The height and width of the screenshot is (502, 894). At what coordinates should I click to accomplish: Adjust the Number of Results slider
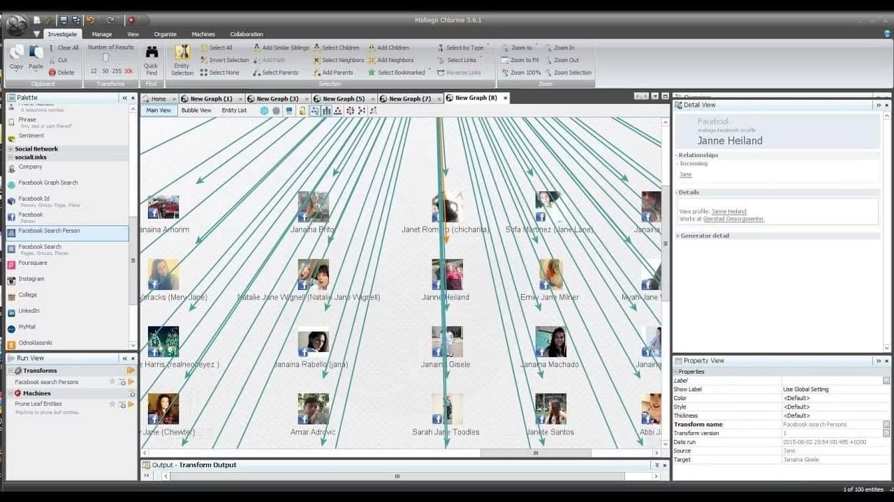[105, 58]
